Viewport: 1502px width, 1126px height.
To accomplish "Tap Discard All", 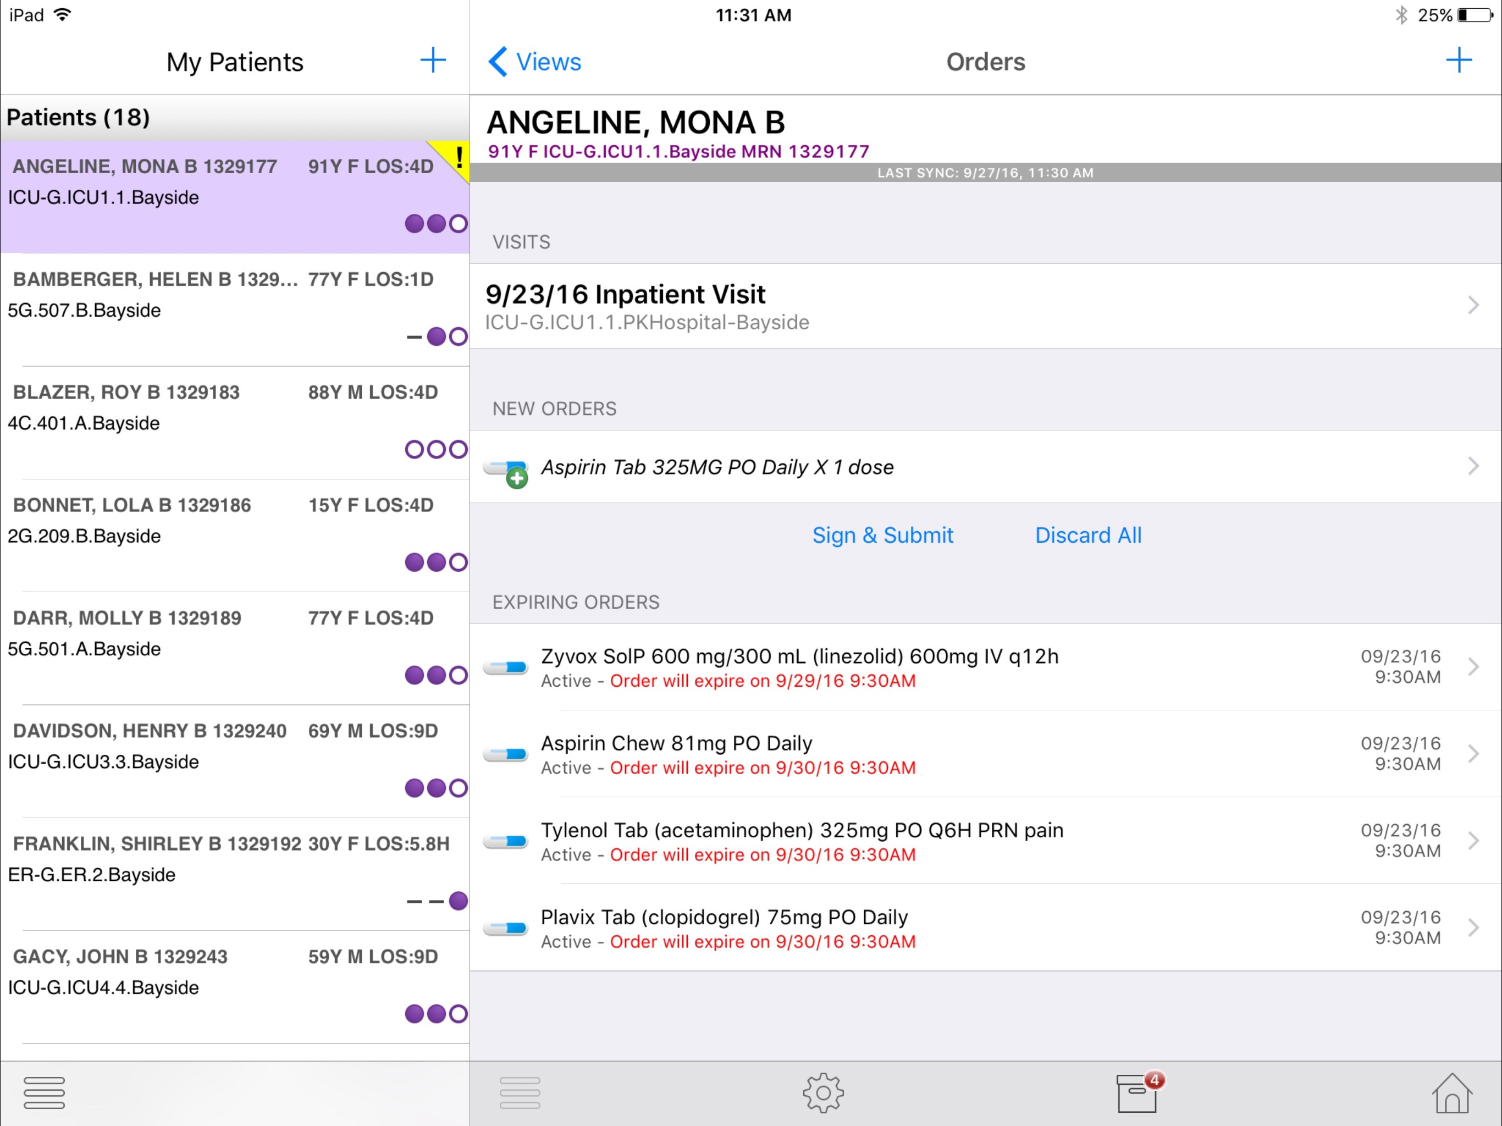I will pos(1088,535).
